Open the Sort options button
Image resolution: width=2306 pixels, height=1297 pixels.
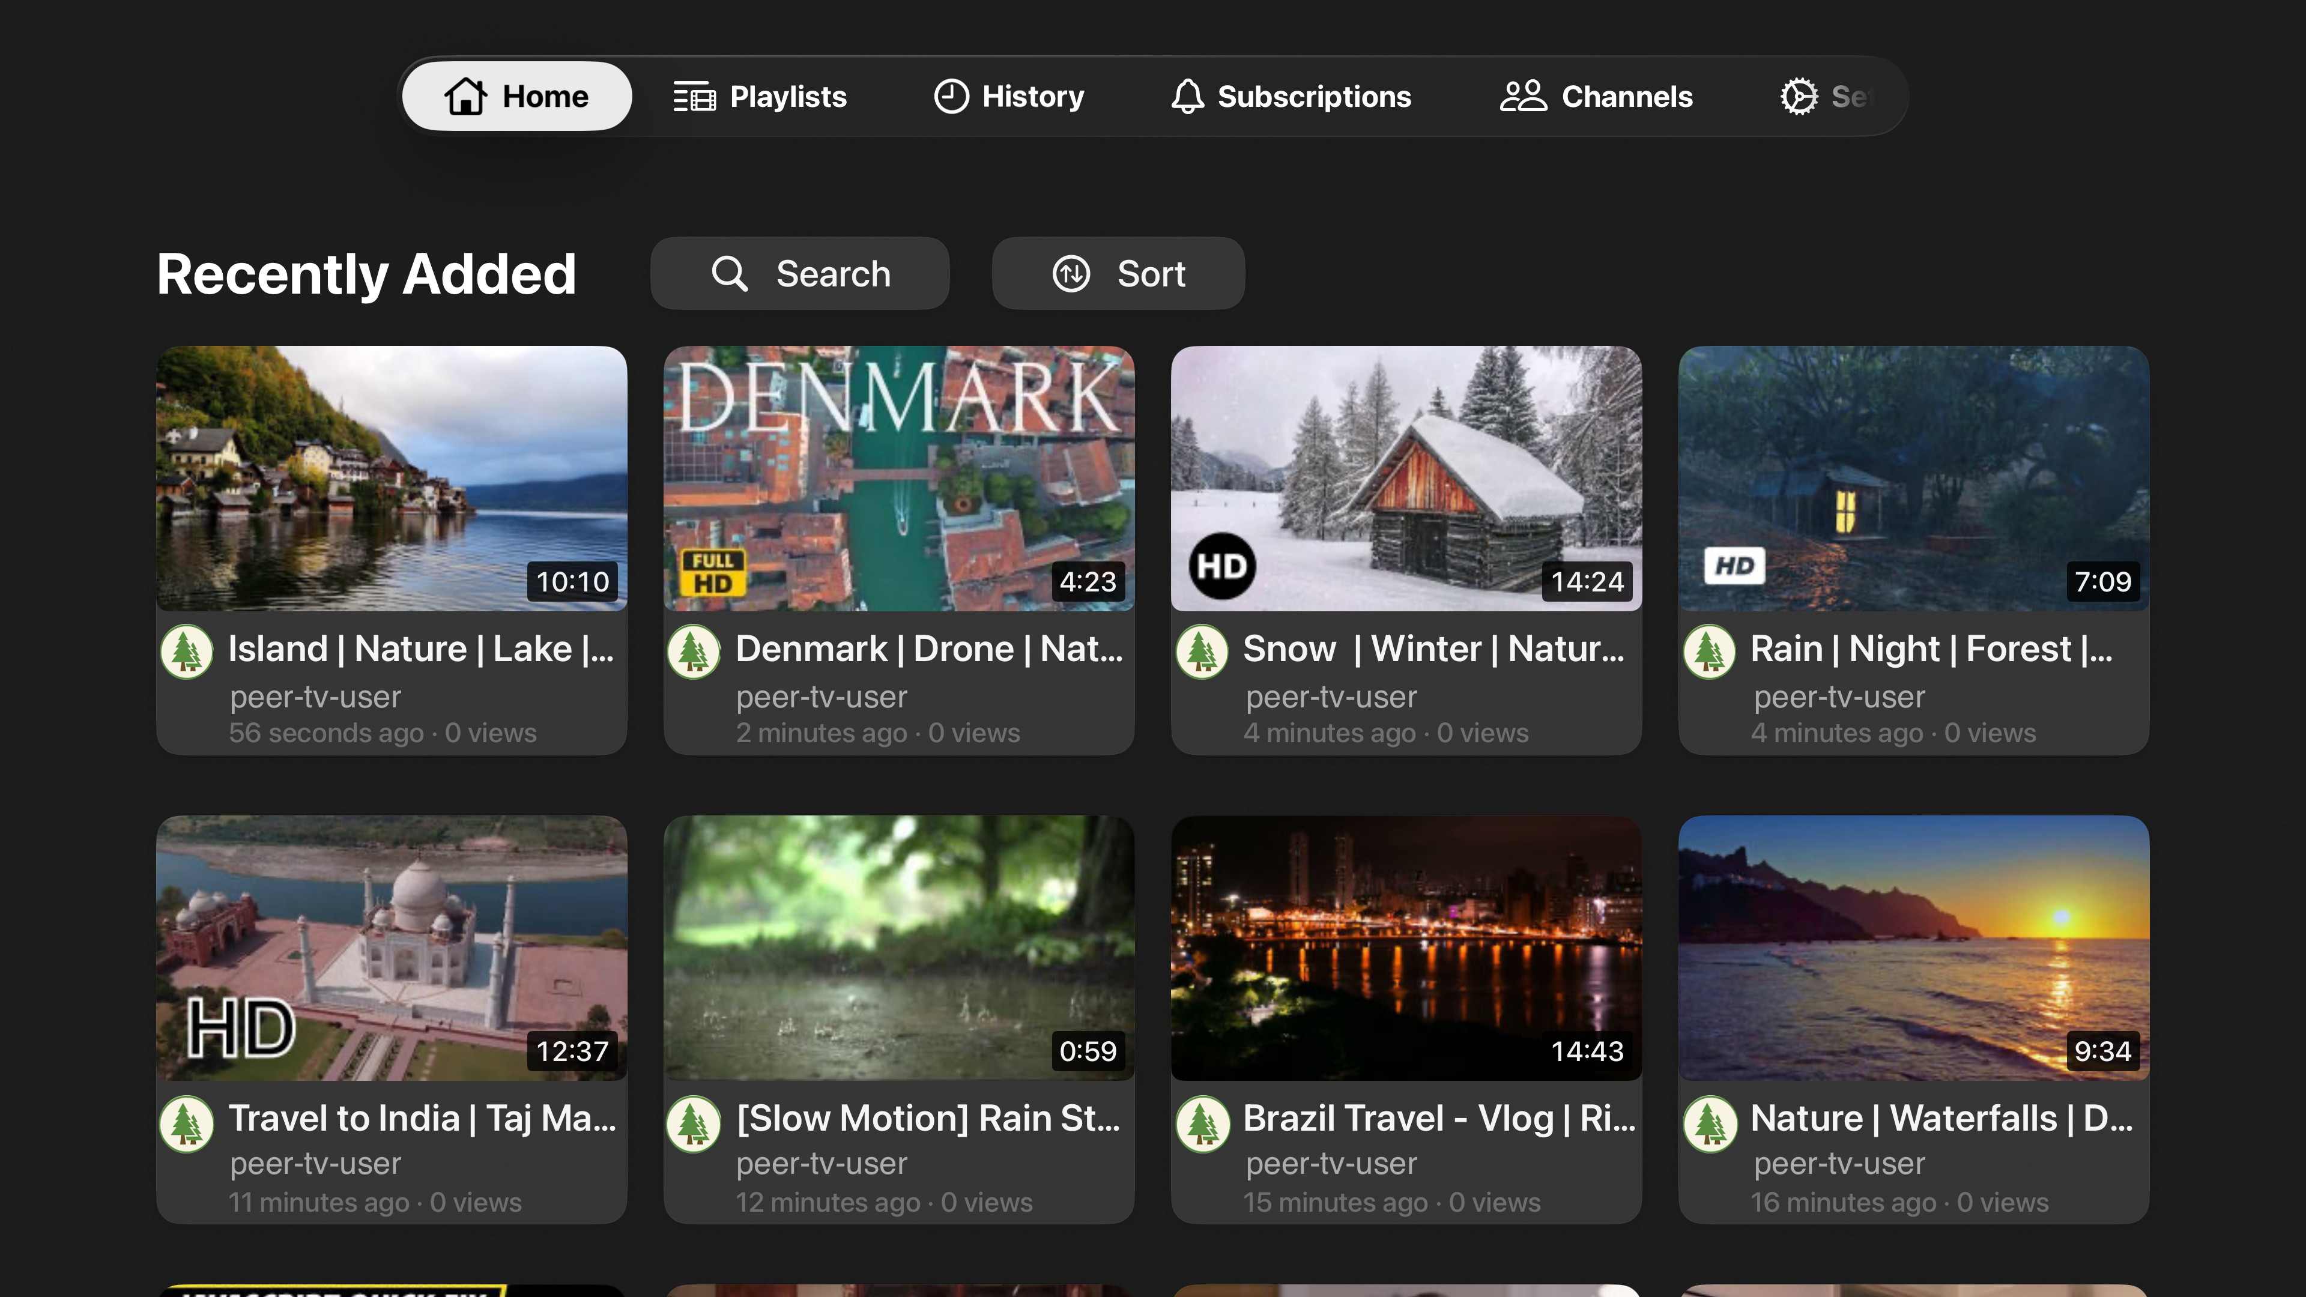pos(1118,273)
